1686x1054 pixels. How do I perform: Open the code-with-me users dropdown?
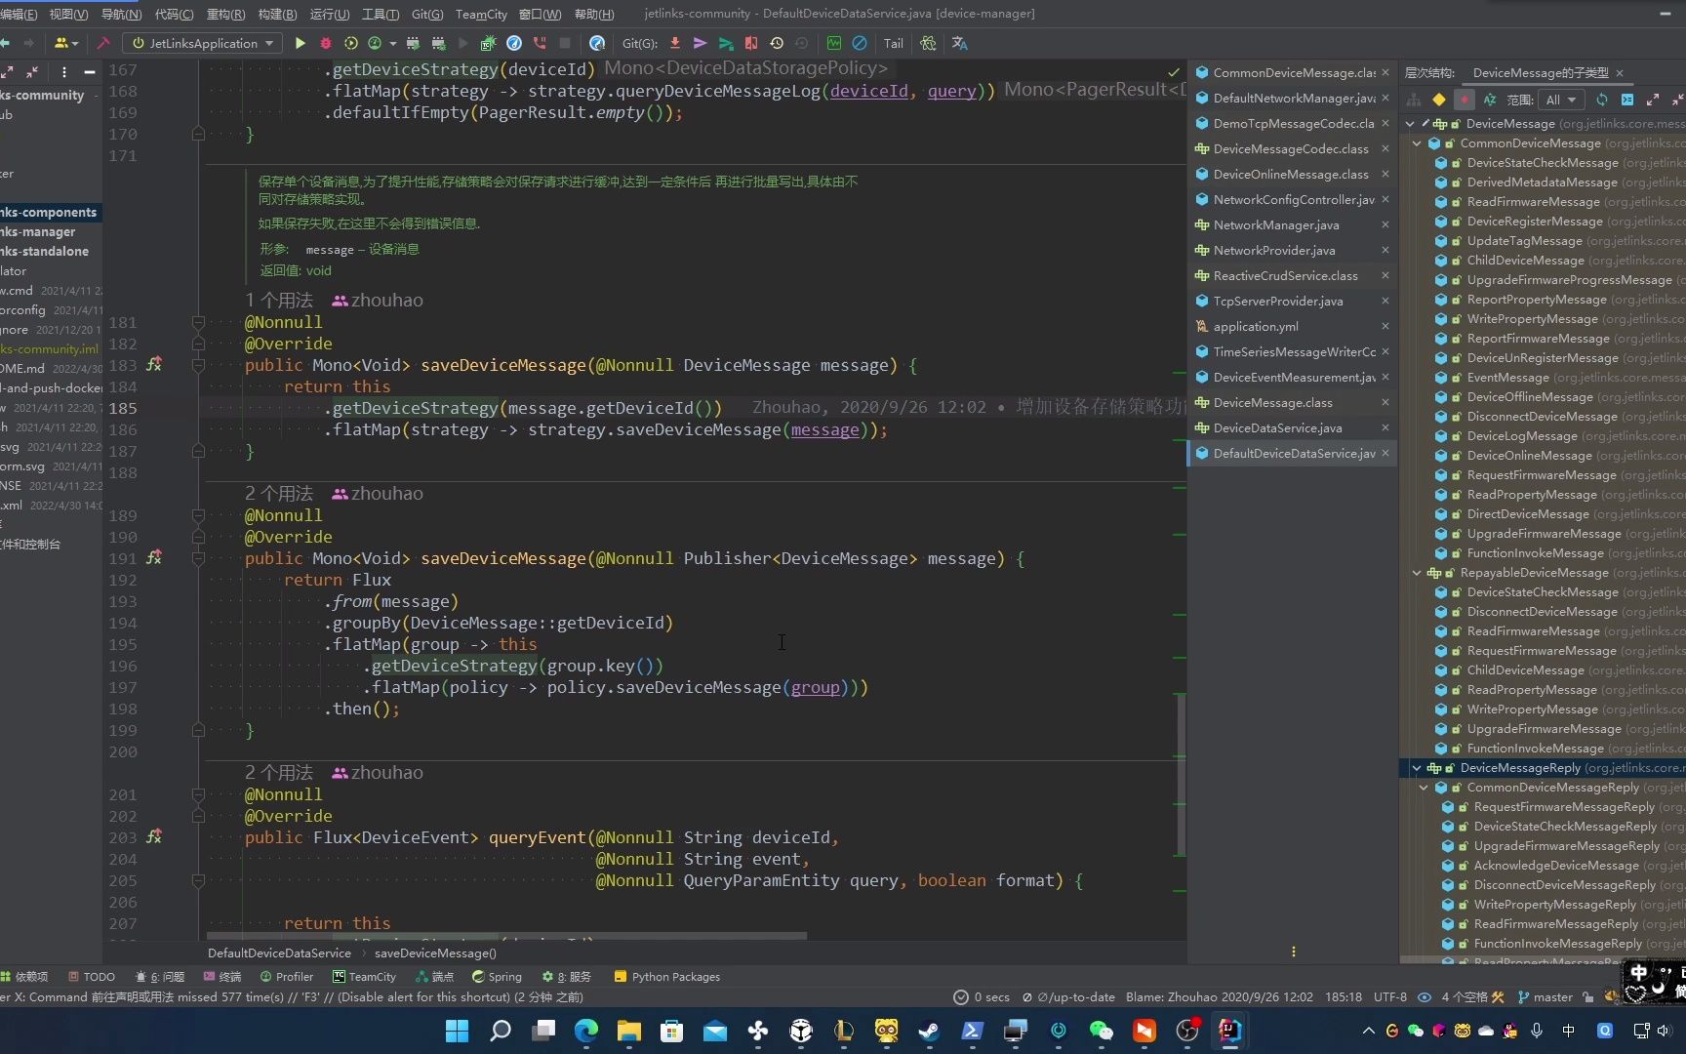coord(66,43)
